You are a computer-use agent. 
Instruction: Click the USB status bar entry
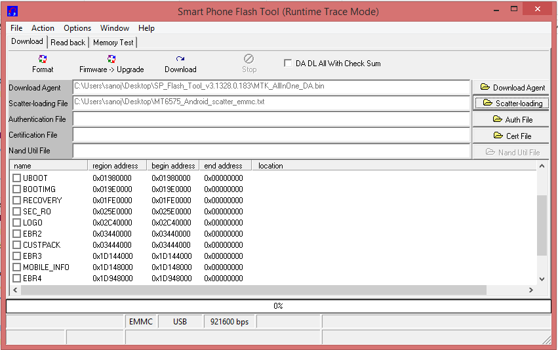tap(180, 322)
